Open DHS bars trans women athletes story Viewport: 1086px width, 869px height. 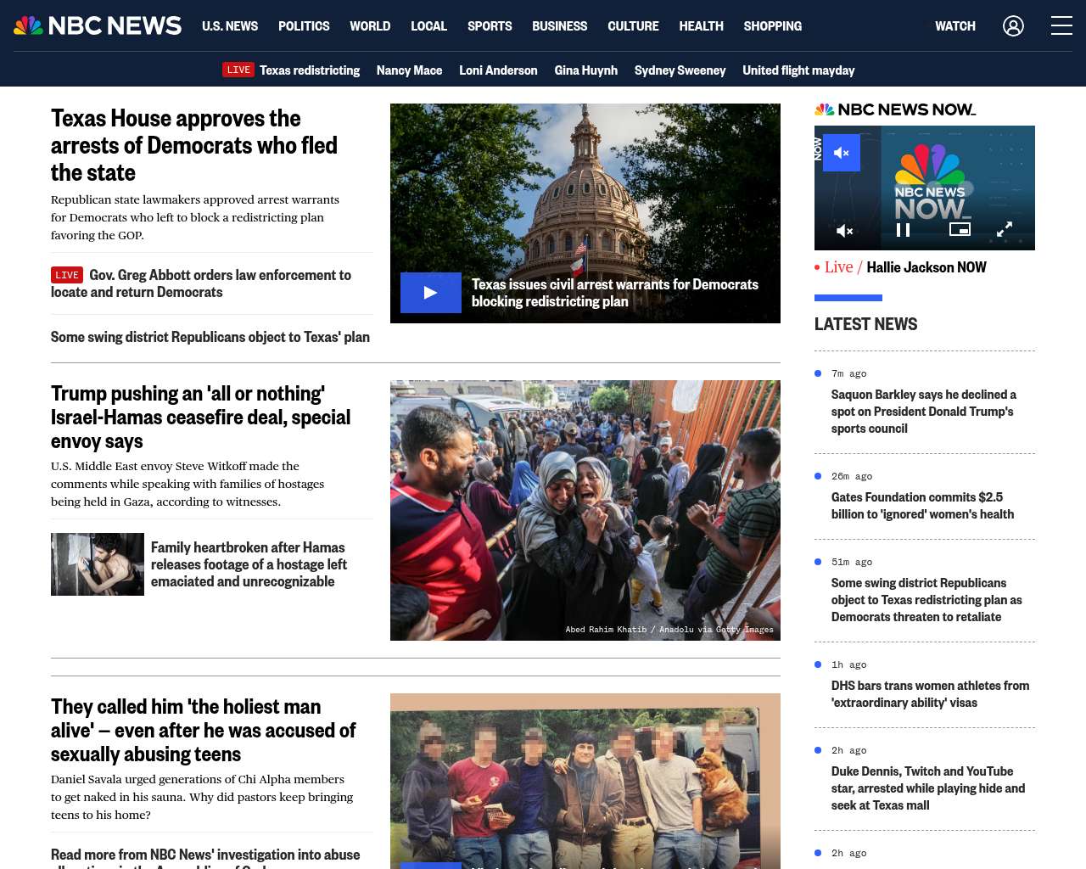click(x=930, y=694)
